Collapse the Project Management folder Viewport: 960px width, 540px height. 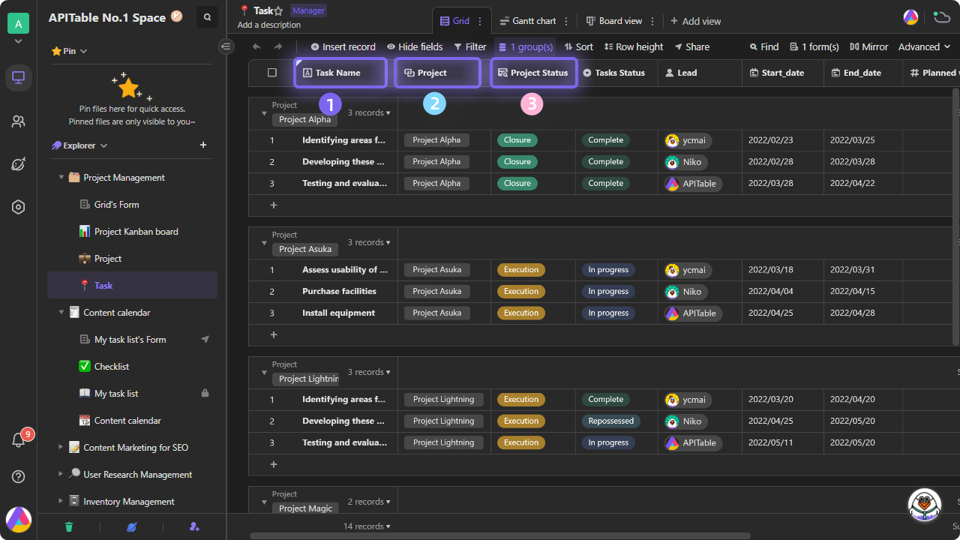[x=61, y=178]
